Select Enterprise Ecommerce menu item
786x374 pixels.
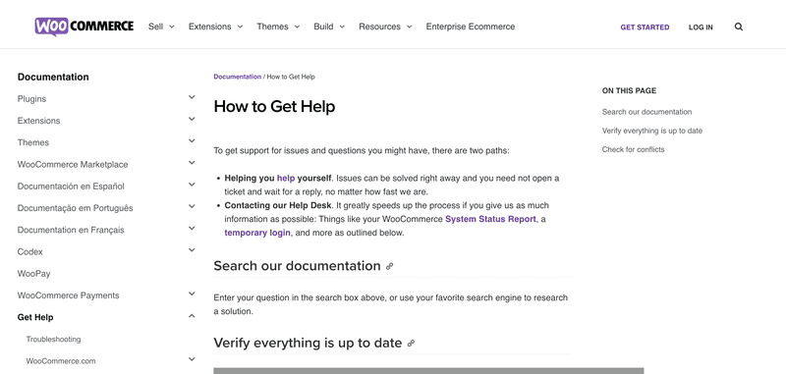click(x=471, y=27)
